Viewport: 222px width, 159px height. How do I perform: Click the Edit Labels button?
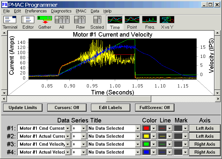click(111, 107)
